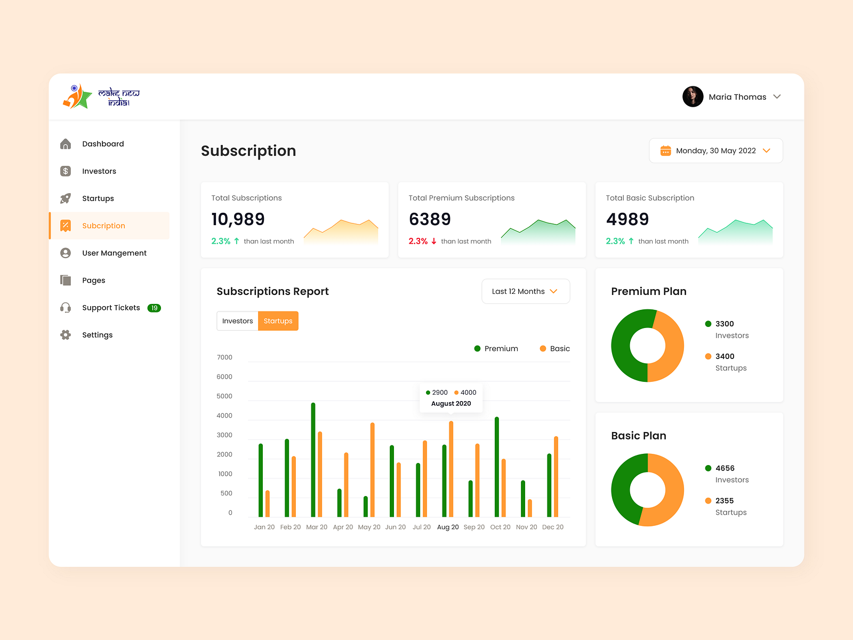This screenshot has width=853, height=640.
Task: Switch the report view to Investors
Action: (x=237, y=321)
